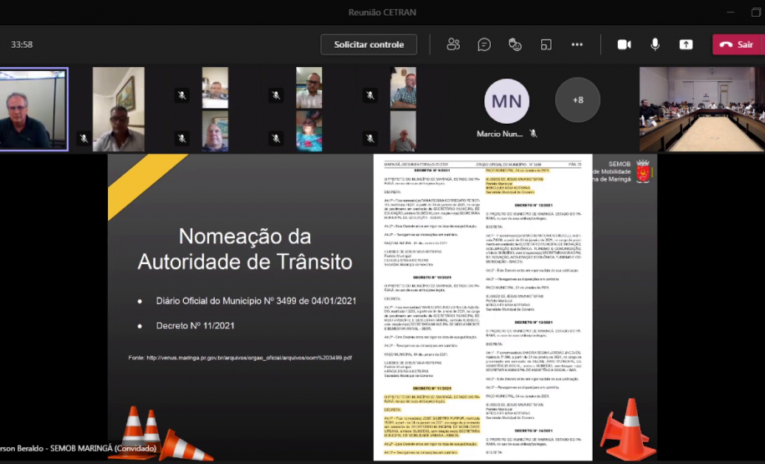Select the Marcio Nun... MN avatar
The height and width of the screenshot is (464, 765).
click(x=507, y=101)
